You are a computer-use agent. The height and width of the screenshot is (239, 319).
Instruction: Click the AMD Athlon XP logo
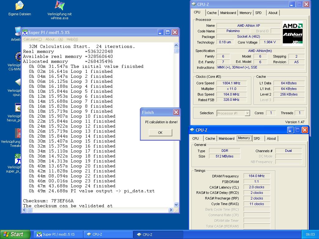[x=293, y=33]
